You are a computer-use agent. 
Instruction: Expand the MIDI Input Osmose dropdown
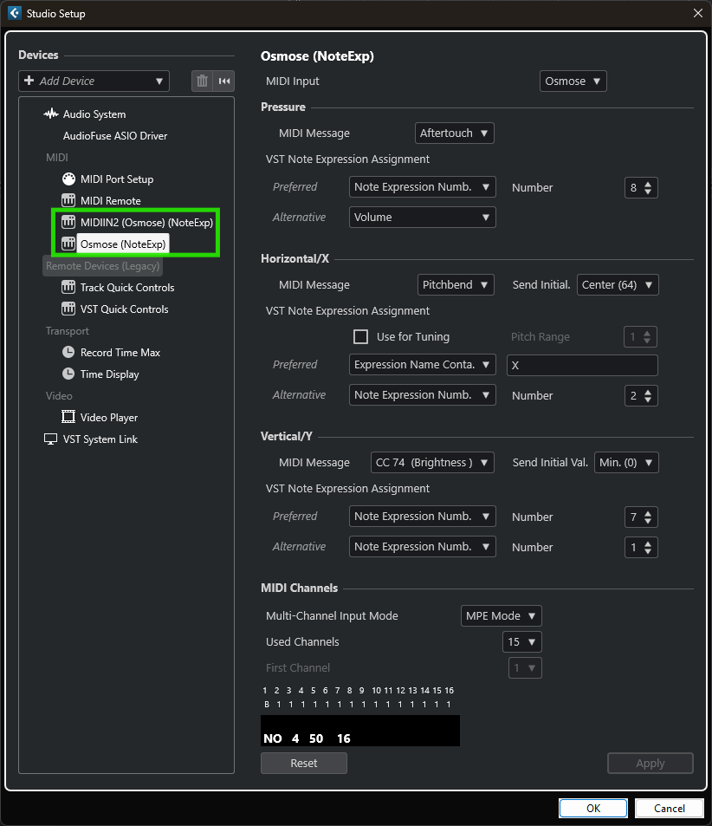point(573,81)
